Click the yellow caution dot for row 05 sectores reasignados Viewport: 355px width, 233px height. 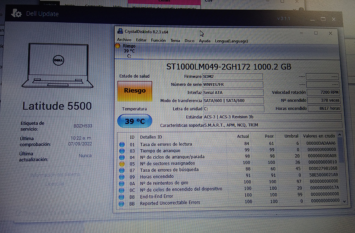pyautogui.click(x=122, y=163)
